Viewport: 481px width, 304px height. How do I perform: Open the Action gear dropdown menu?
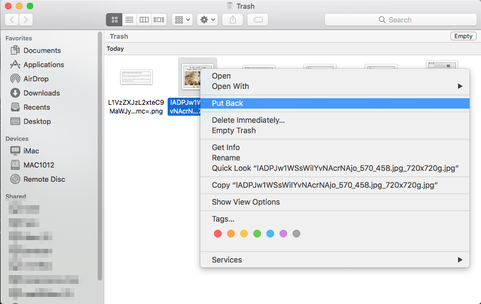[208, 20]
